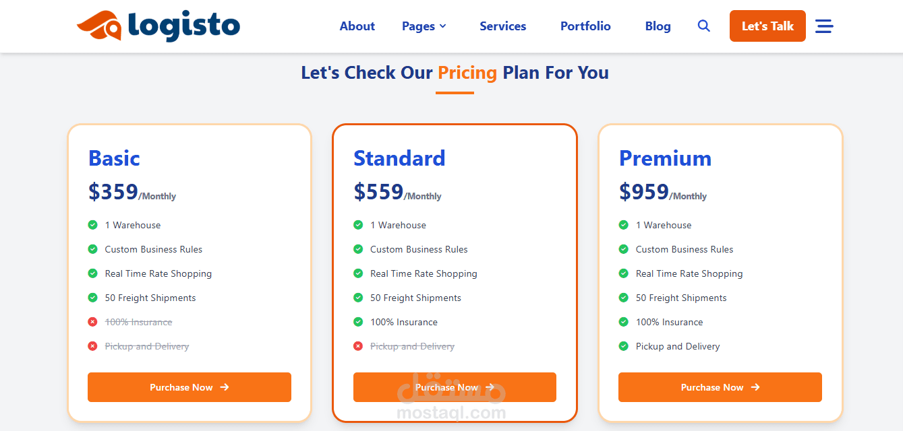Screen dimensions: 903x431
Task: Click green check beside Premium Custom Business Rules
Action: point(624,249)
